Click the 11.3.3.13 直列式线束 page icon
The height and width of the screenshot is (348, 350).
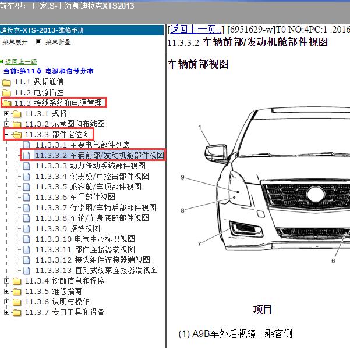27,271
